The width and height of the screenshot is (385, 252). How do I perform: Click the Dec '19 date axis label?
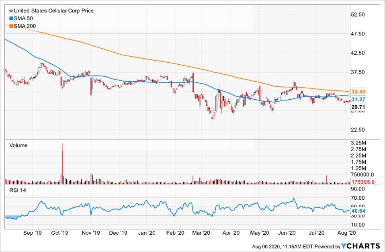(118, 233)
